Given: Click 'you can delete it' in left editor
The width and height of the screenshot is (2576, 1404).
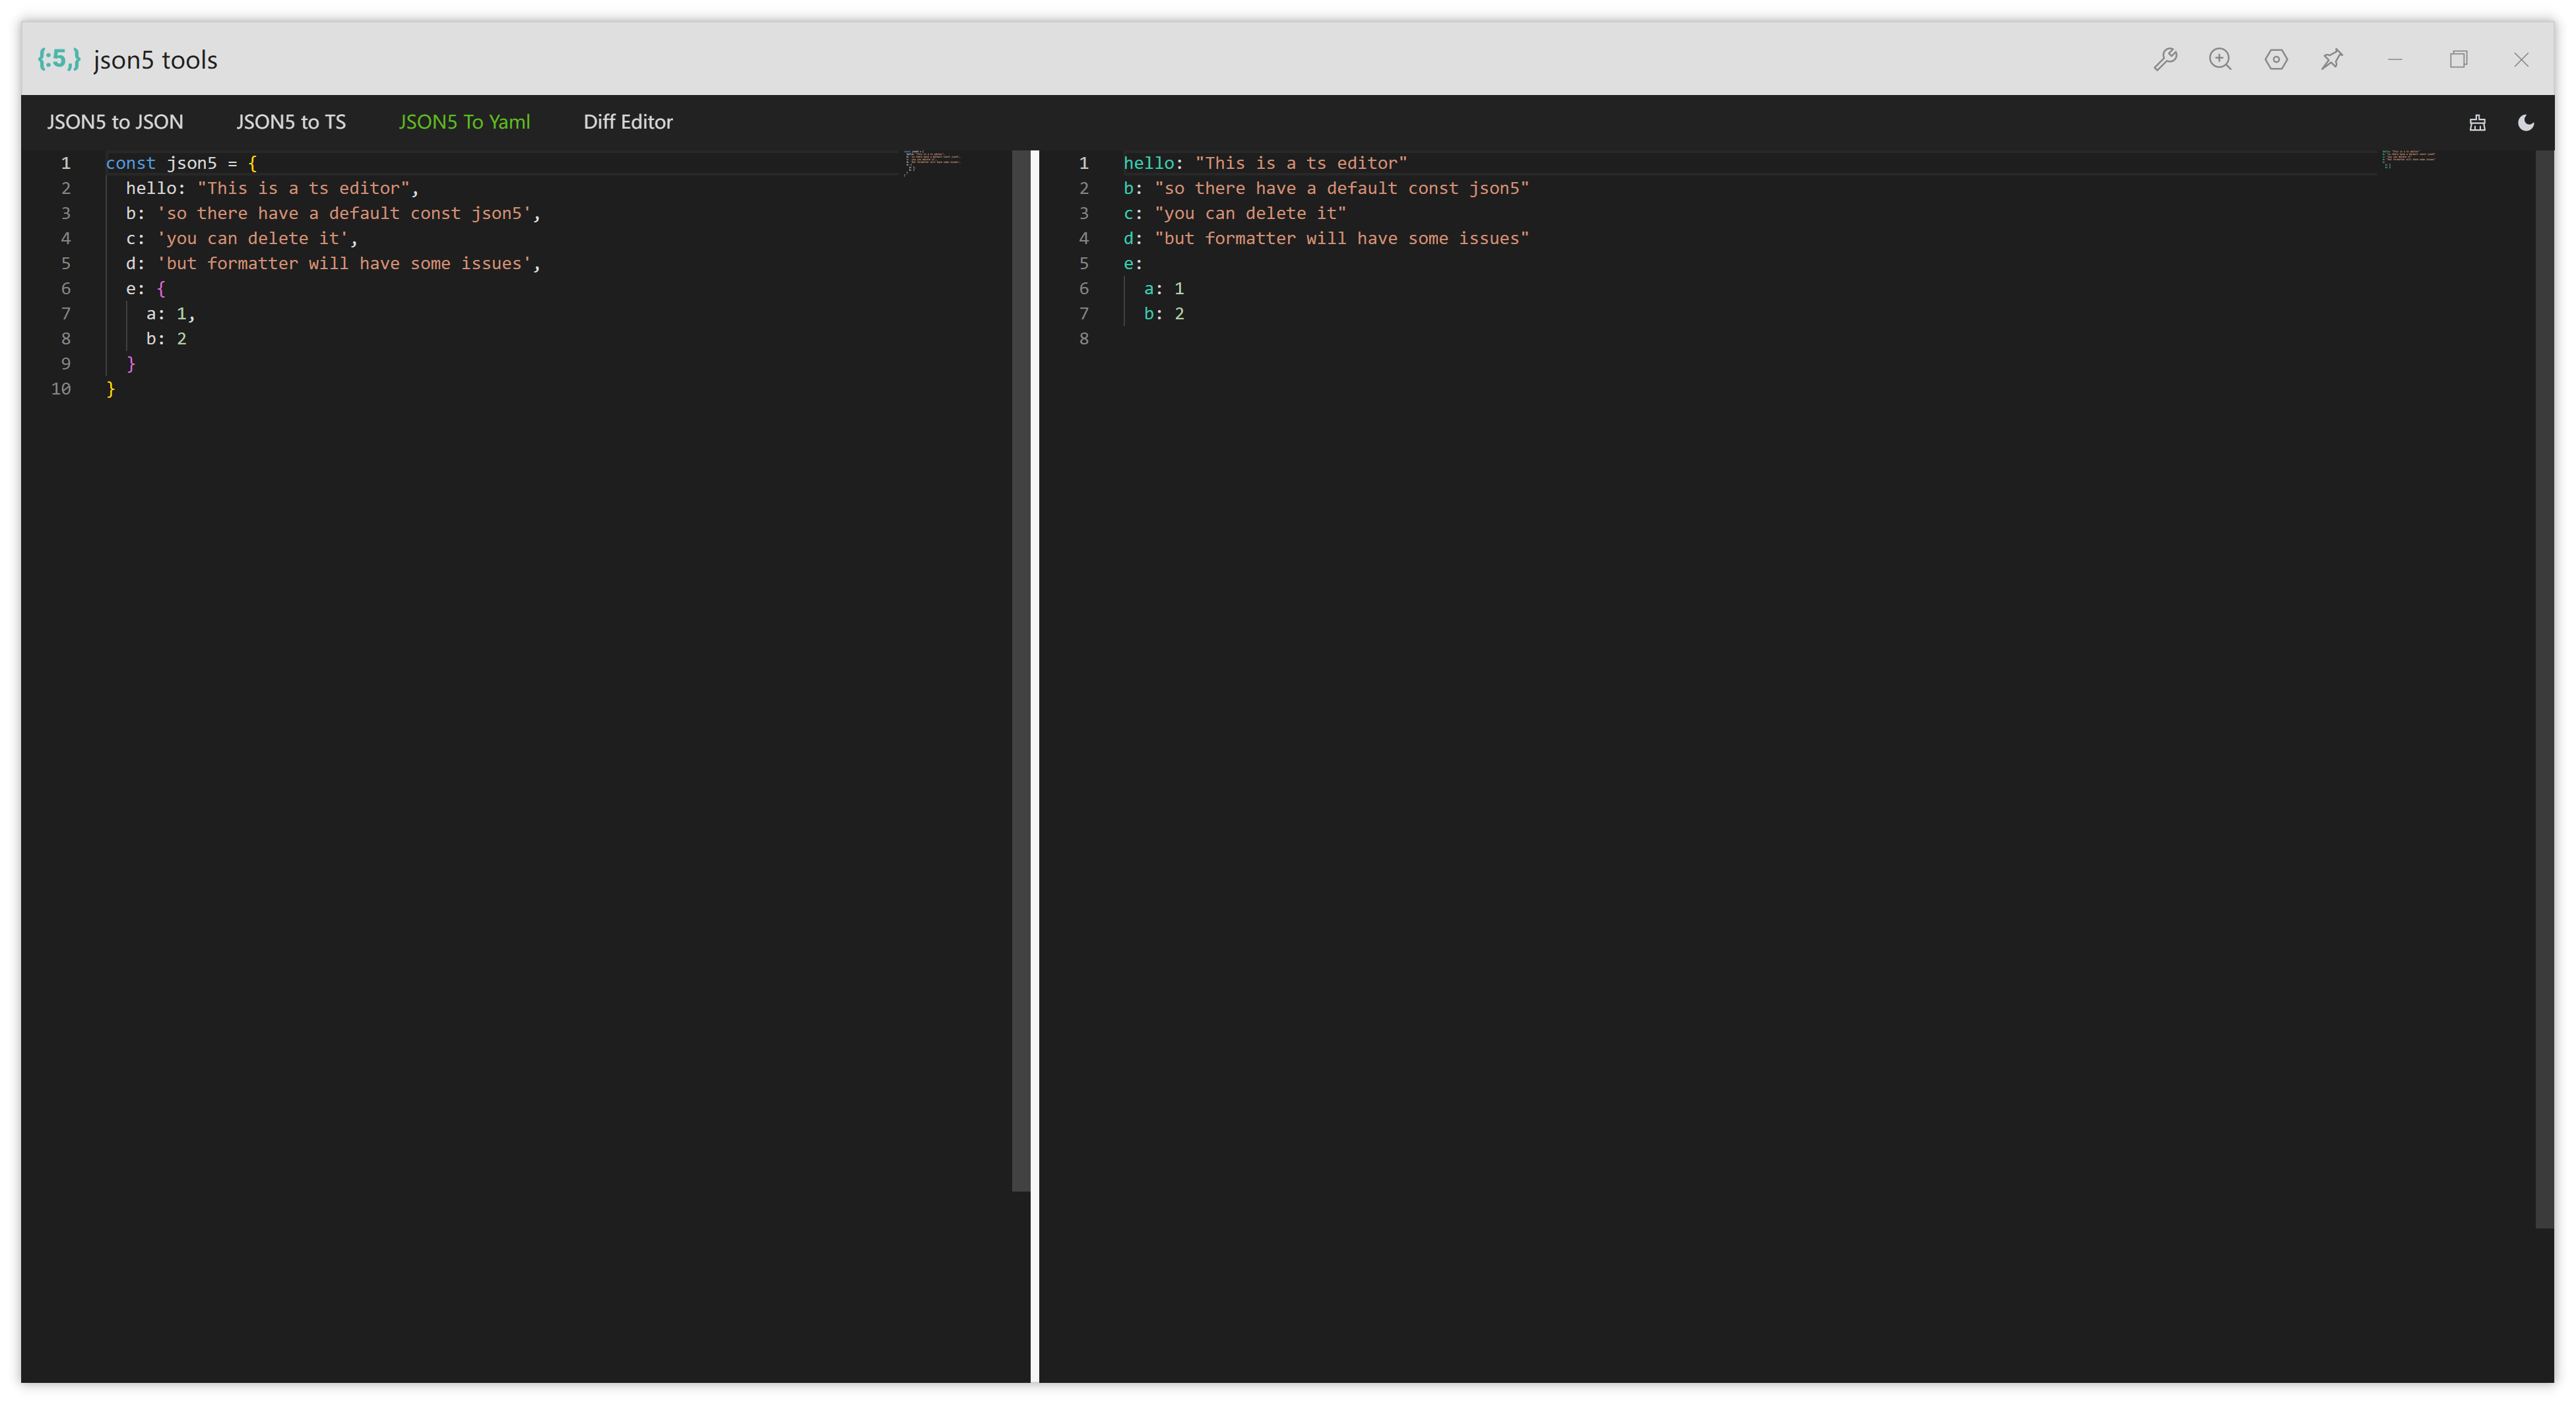Looking at the screenshot, I should [253, 238].
